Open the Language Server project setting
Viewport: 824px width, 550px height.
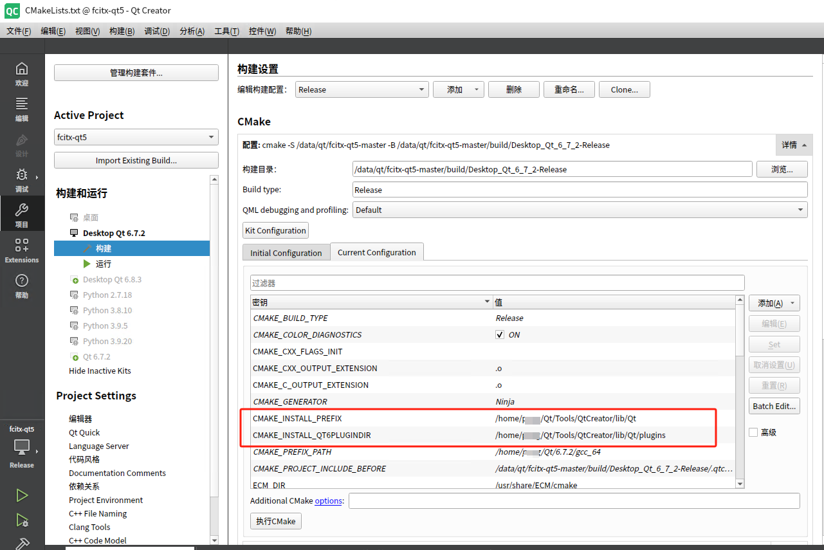(x=99, y=446)
